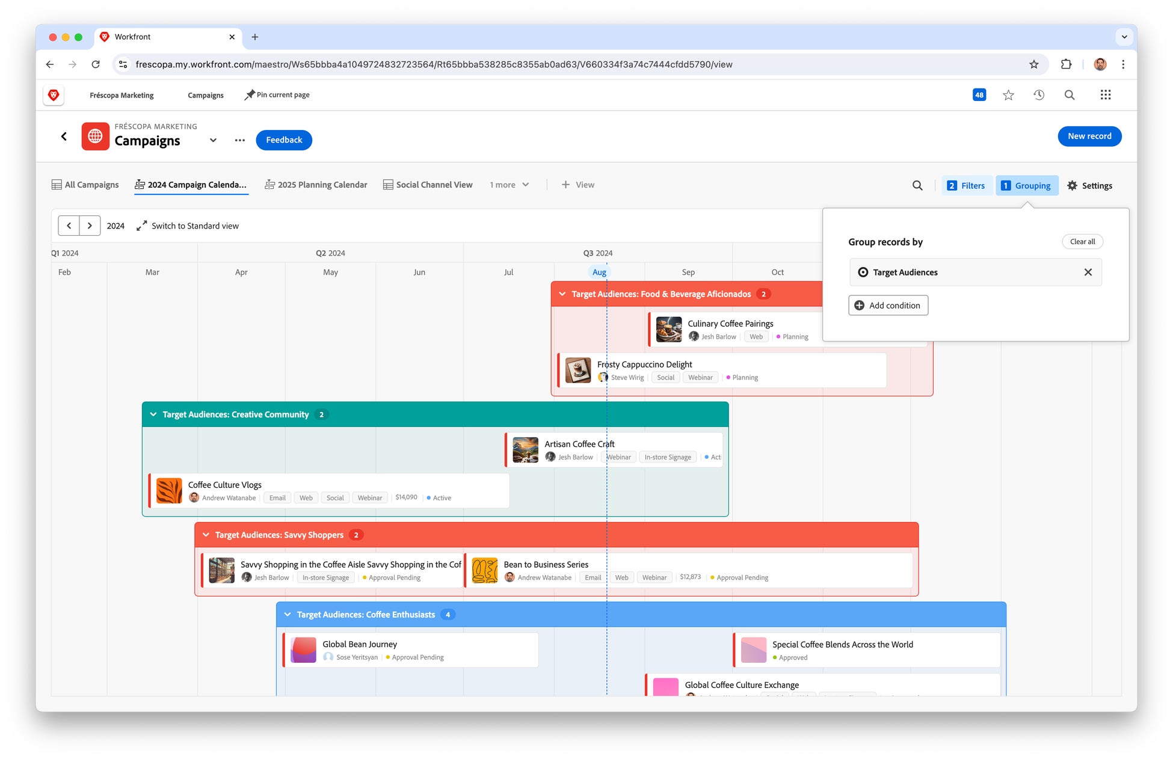Remove the Target Audiences grouping condition
The height and width of the screenshot is (759, 1173).
1088,272
